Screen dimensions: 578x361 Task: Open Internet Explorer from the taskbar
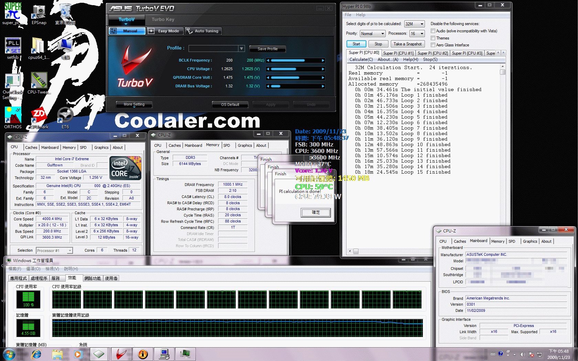click(36, 354)
